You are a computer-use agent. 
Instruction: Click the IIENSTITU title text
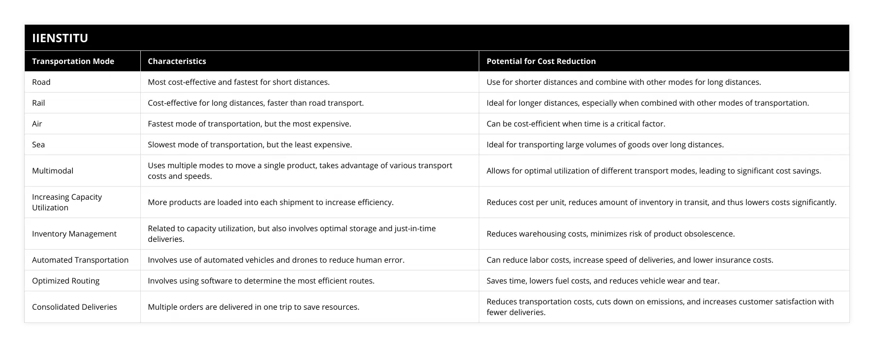pyautogui.click(x=60, y=38)
